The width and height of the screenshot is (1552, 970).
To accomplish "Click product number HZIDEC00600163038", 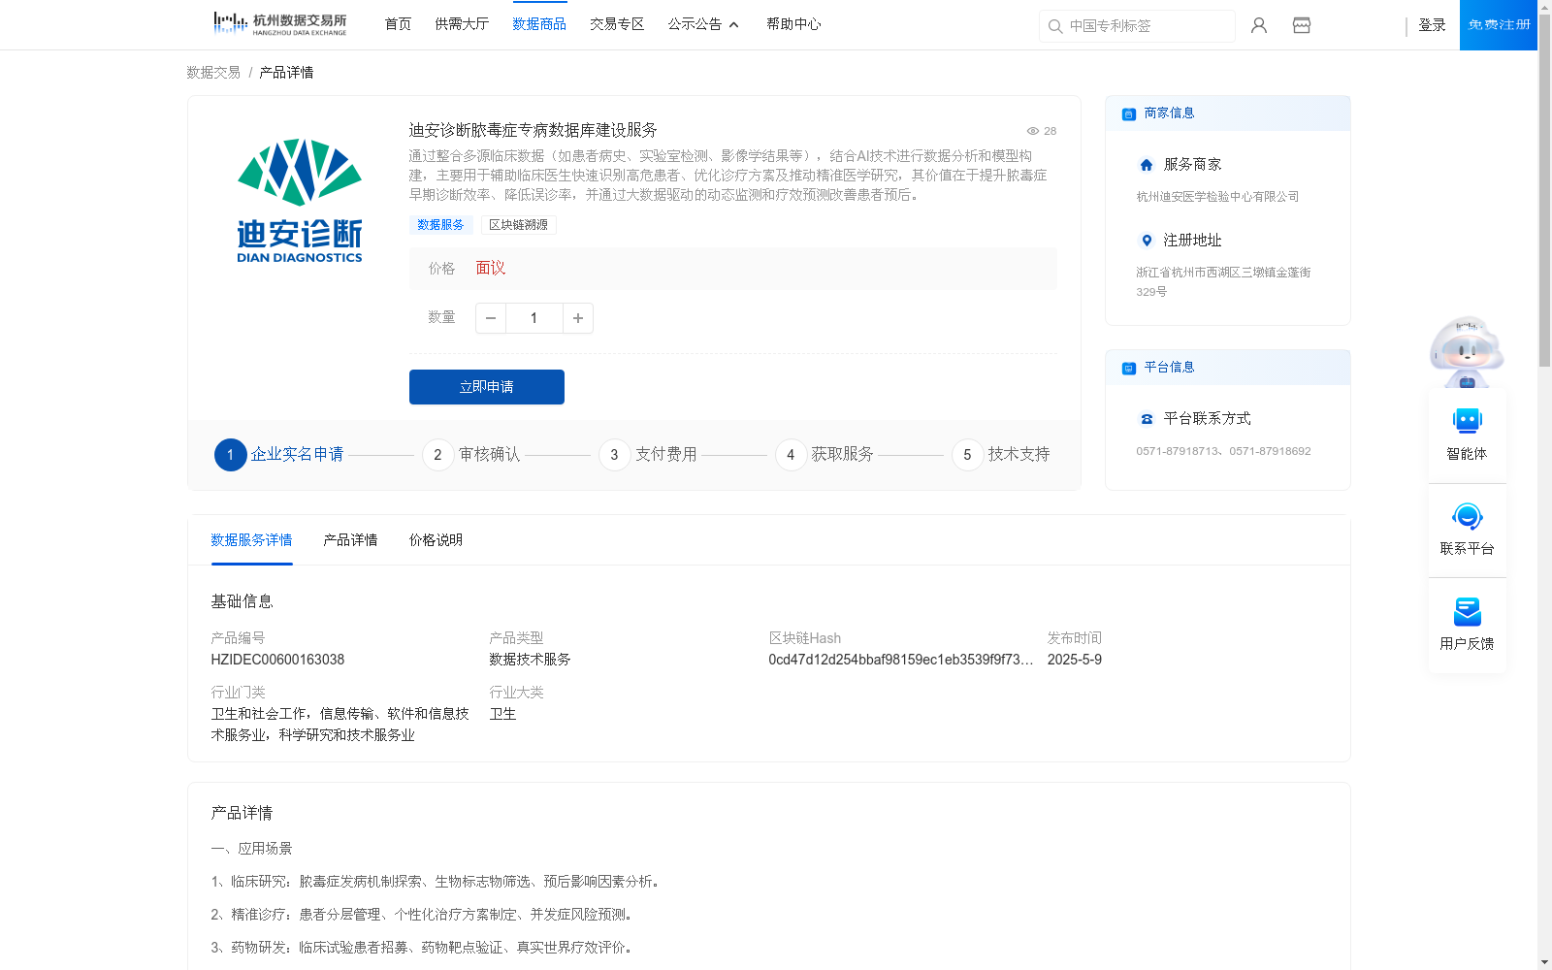I will pos(277,660).
